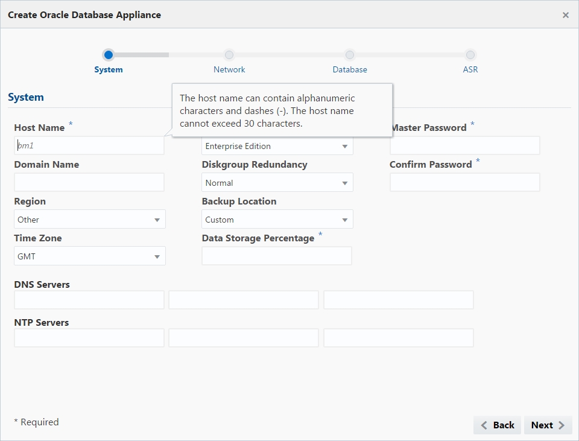579x441 pixels.
Task: Open the Region dropdown
Action: (90, 220)
